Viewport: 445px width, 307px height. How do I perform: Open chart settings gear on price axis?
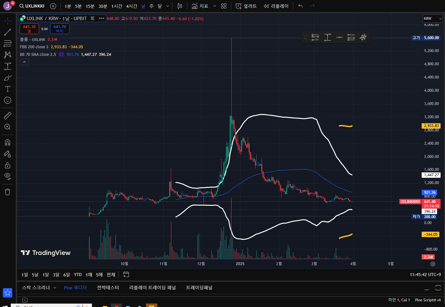tap(433, 264)
